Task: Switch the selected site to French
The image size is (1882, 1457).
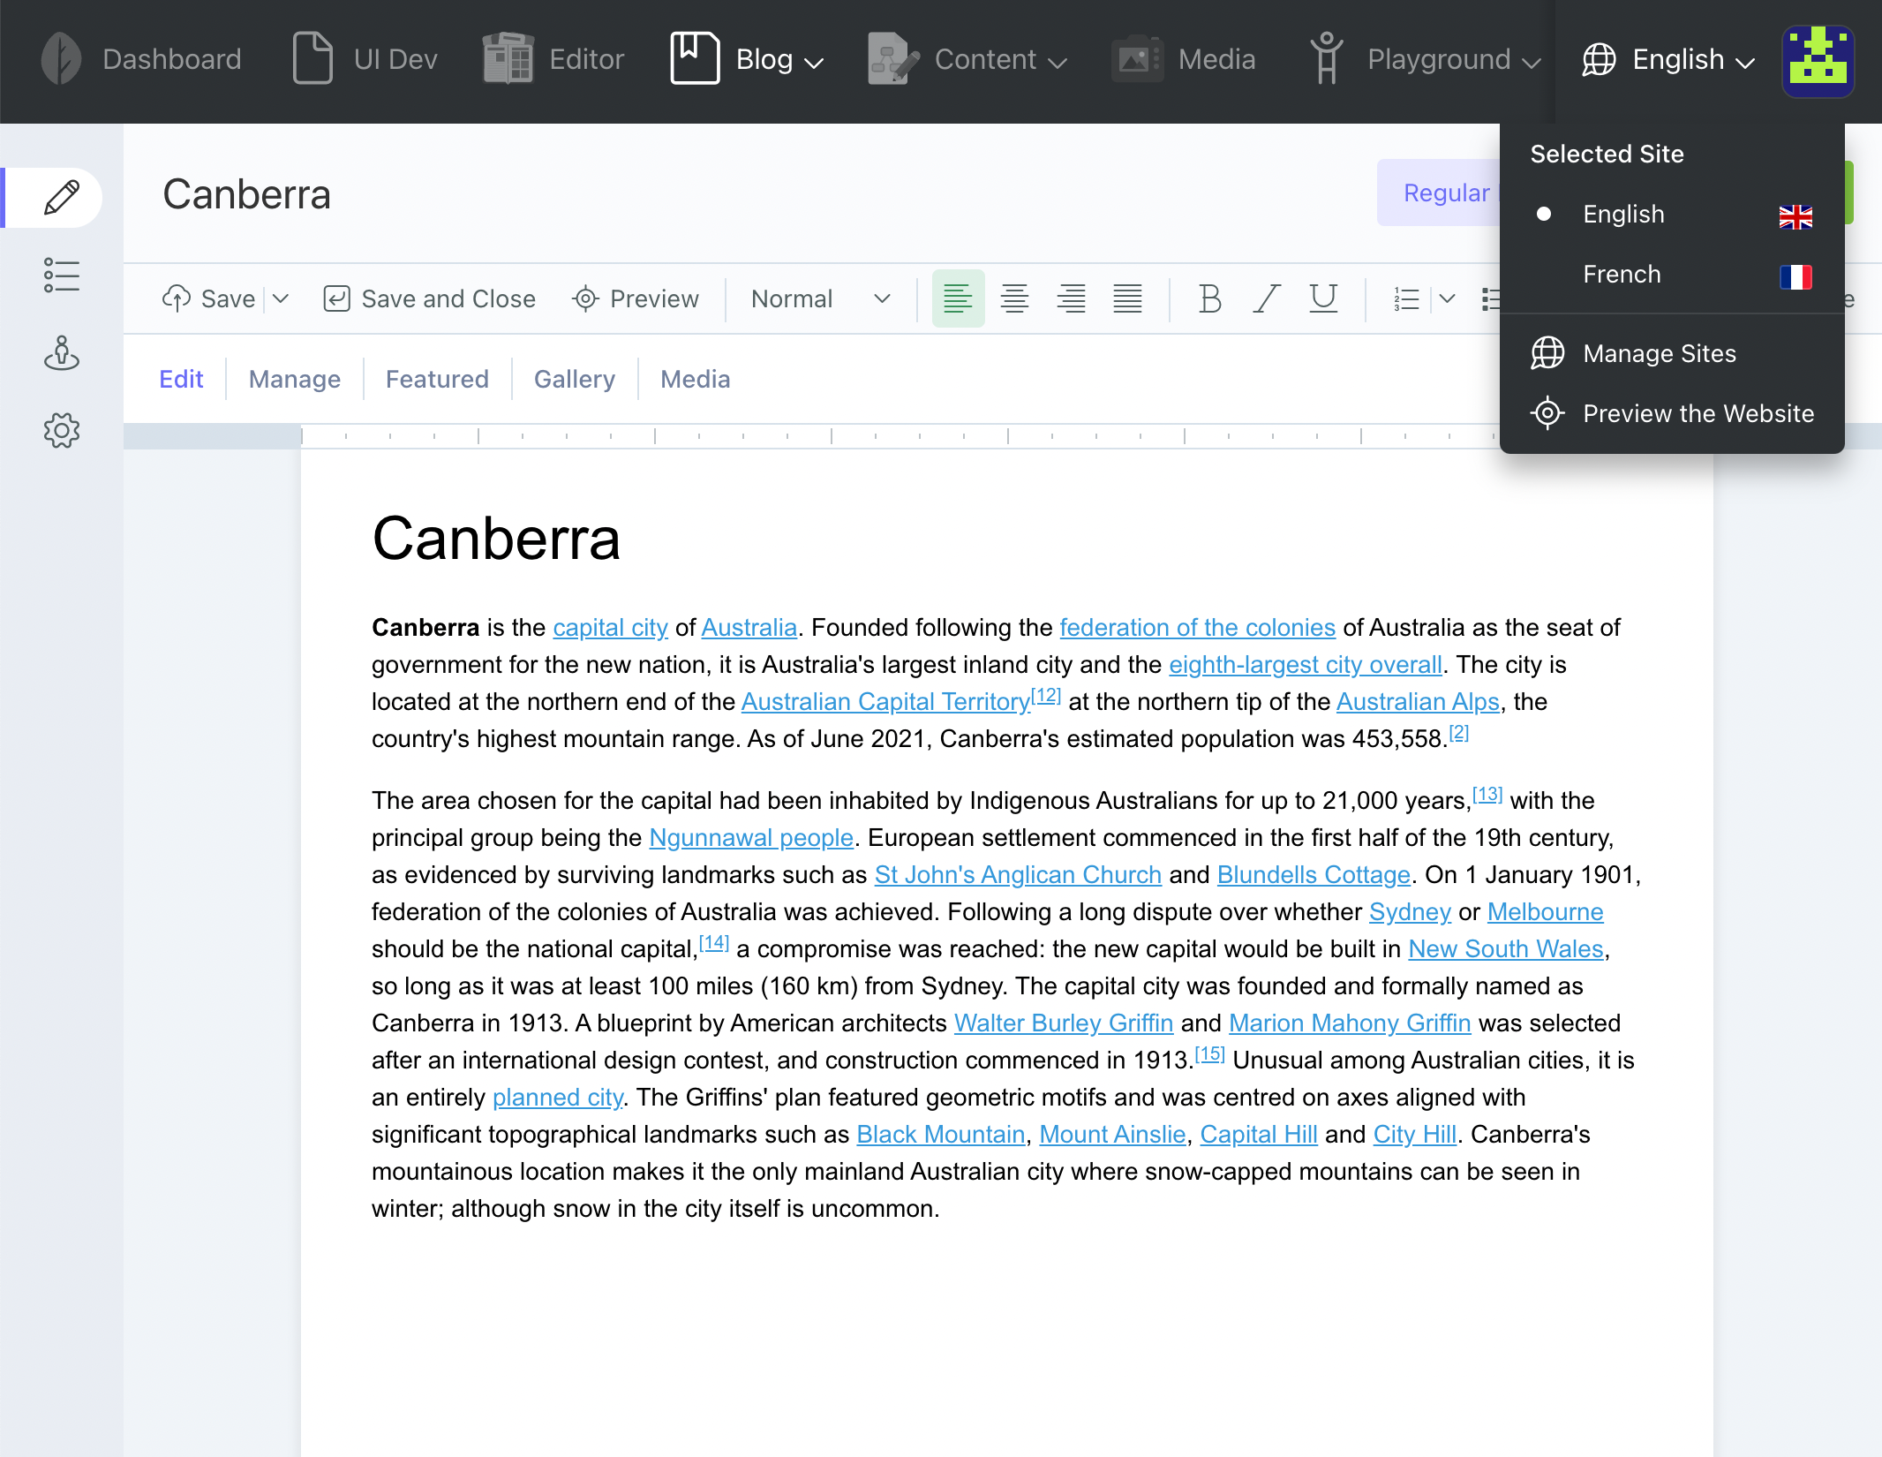Action: [x=1622, y=274]
